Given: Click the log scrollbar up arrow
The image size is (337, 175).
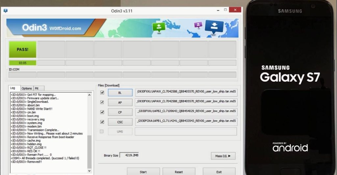Looking at the screenshot, I should (90, 95).
